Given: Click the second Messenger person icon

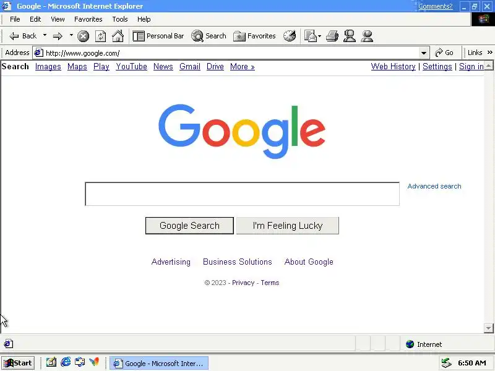Looking at the screenshot, I should pyautogui.click(x=367, y=36).
